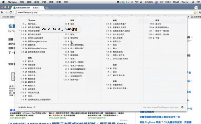This screenshot has width=201, height=124.
Task: Open the 新版 SkyDrive 帶來 7 GB article link
Action: pyautogui.click(x=165, y=122)
